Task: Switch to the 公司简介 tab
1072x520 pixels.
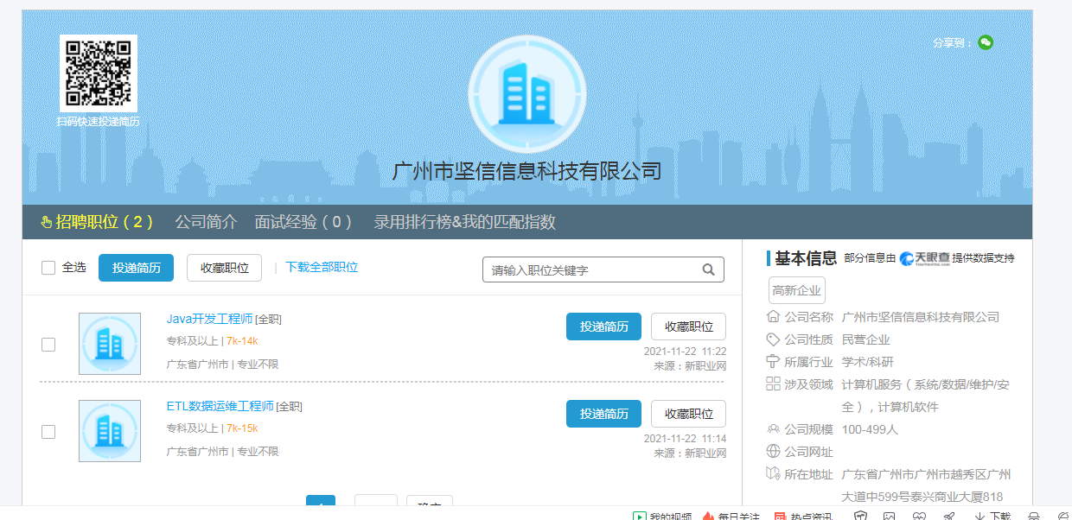Action: click(206, 222)
